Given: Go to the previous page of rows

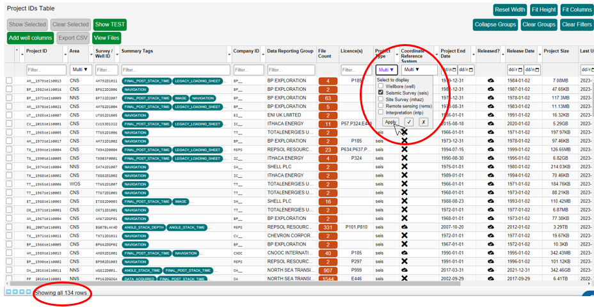Looking at the screenshot, I should click(15, 292).
